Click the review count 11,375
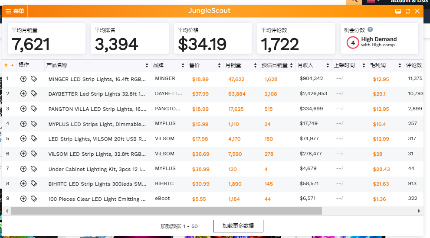Image resolution: width=430 pixels, height=238 pixels. click(415, 78)
